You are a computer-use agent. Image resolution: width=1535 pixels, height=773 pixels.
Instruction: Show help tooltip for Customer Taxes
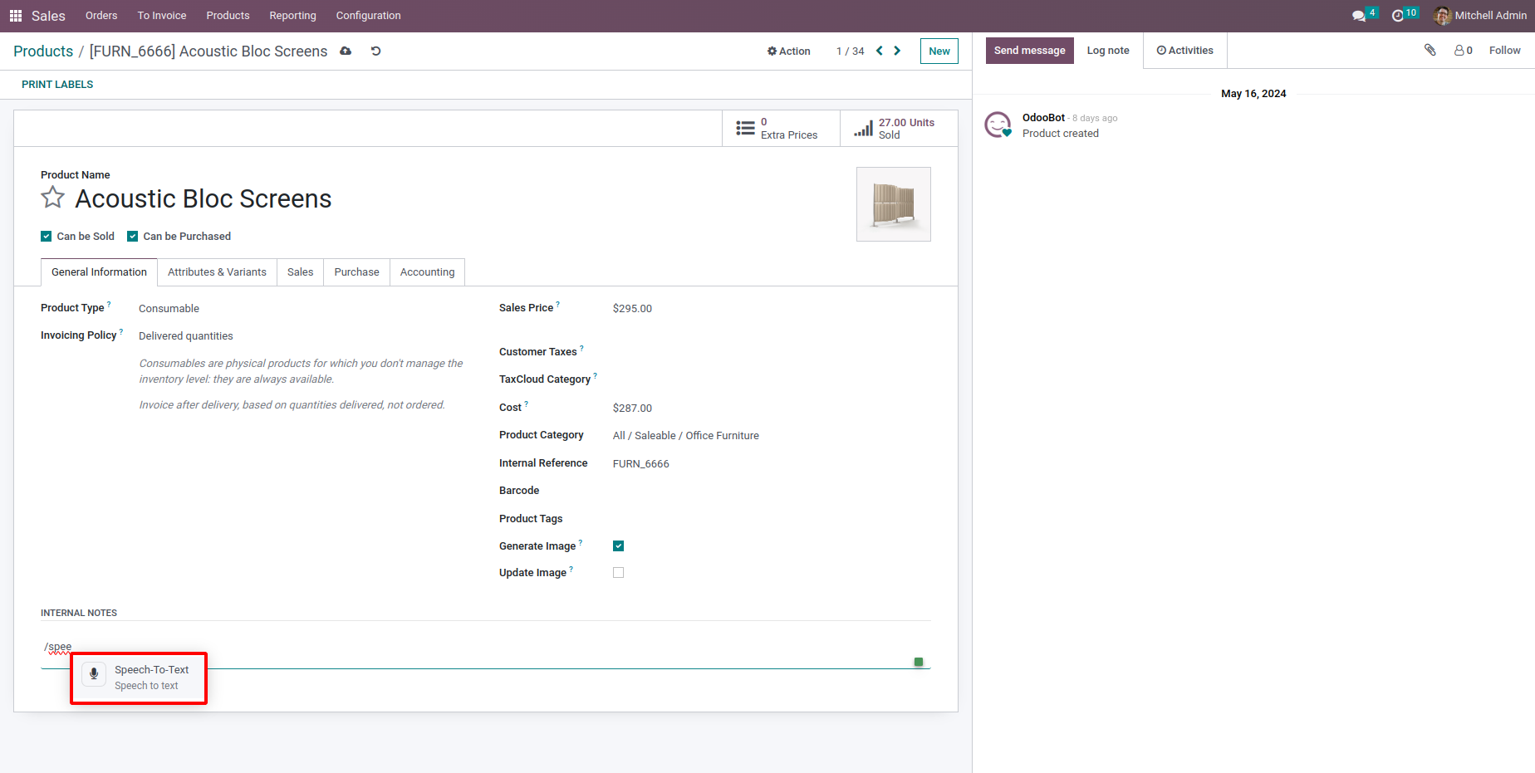[x=581, y=348]
